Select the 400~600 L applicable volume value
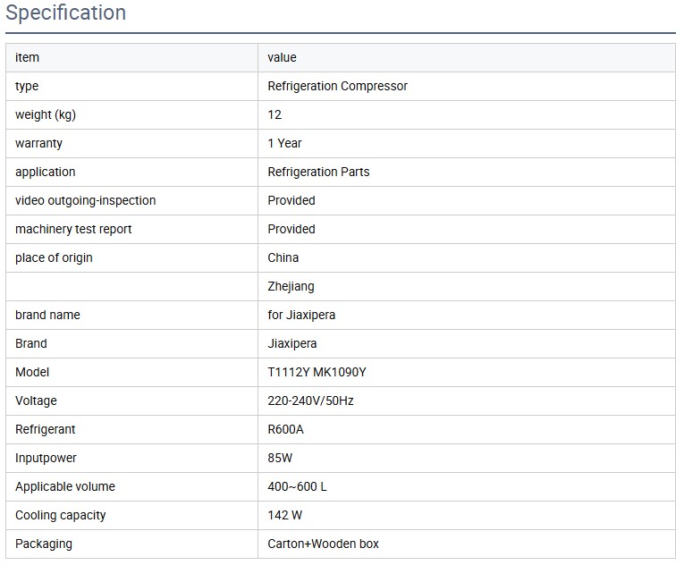This screenshot has height=565, width=684. pyautogui.click(x=299, y=486)
